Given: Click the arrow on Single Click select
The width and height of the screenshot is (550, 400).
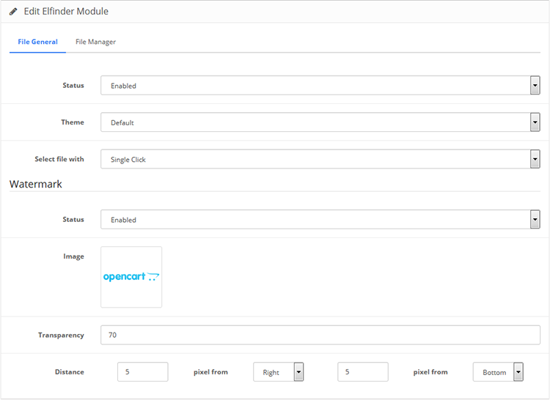Looking at the screenshot, I should tap(535, 159).
